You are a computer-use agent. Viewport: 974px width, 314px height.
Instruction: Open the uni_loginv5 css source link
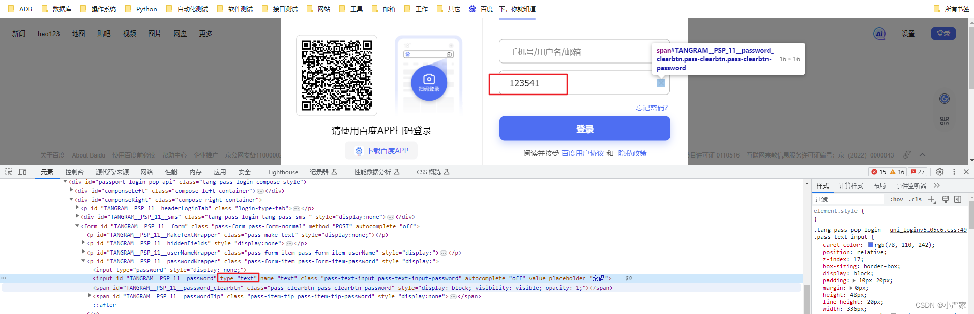tap(928, 230)
